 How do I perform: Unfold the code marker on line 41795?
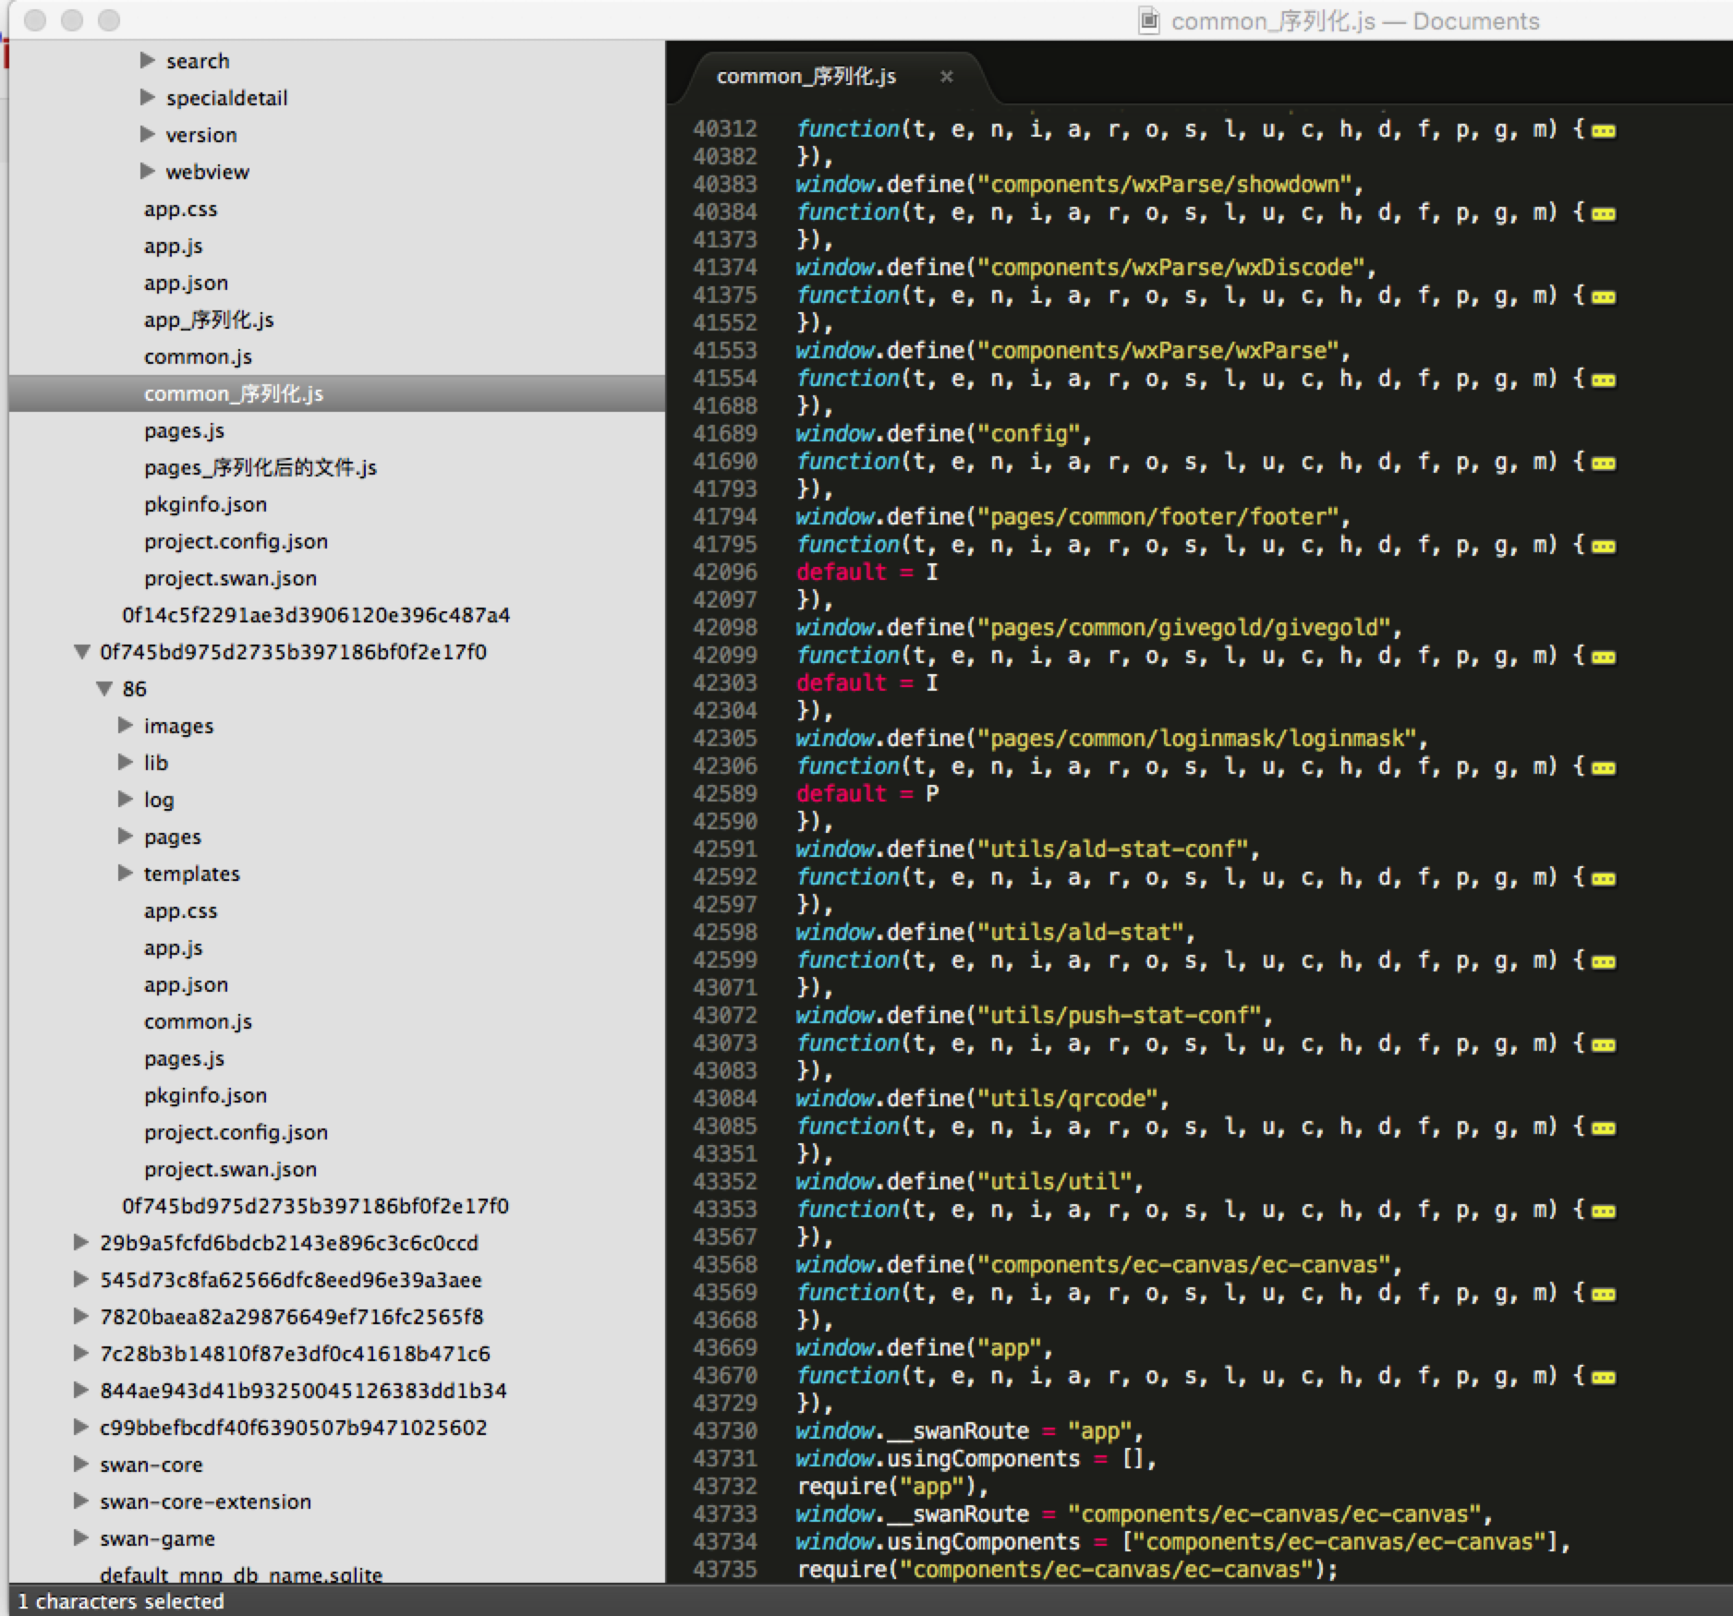1604,546
